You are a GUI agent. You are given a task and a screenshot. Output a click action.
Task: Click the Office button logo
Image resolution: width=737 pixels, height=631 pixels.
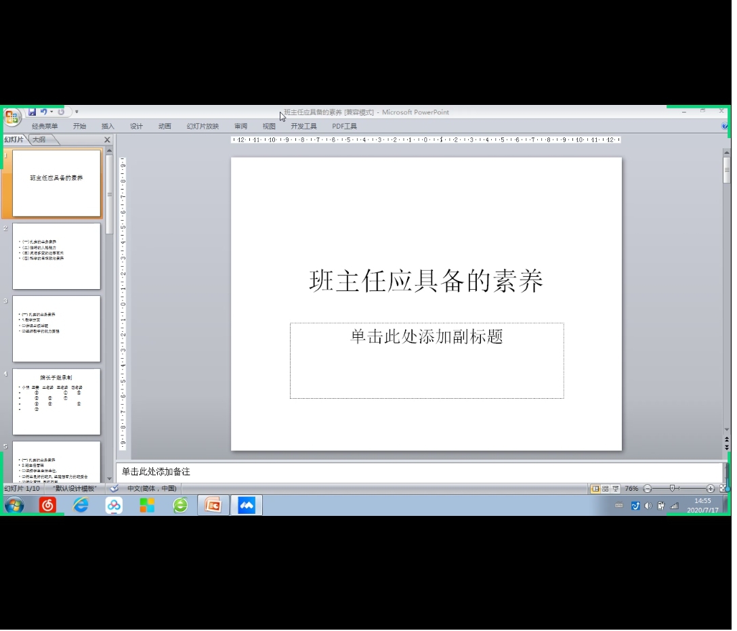click(12, 117)
